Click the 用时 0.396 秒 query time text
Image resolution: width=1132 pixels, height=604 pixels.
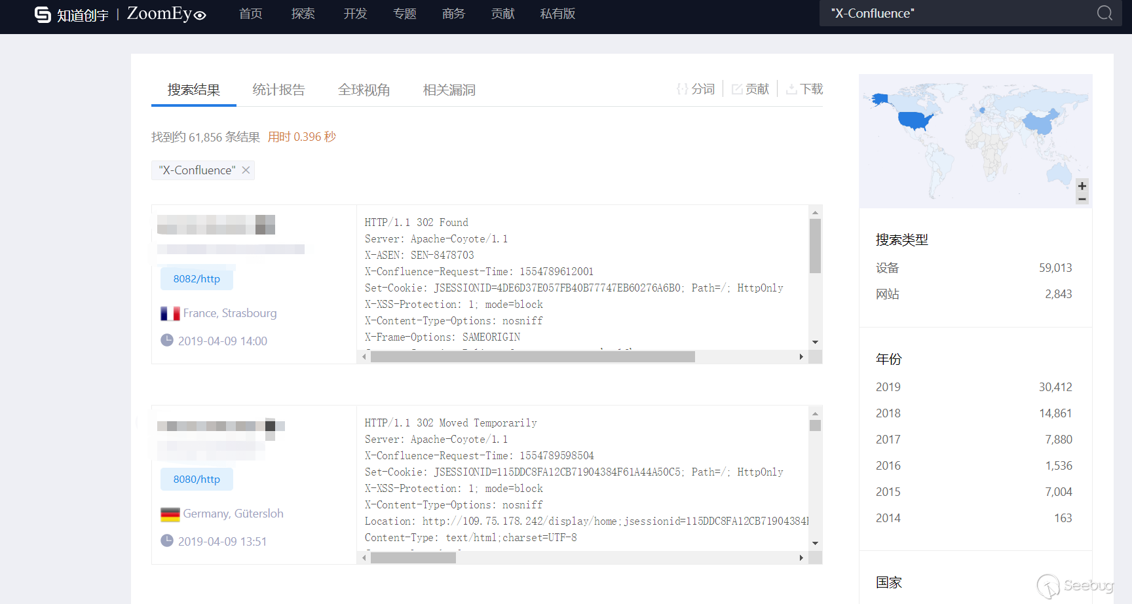tap(302, 137)
